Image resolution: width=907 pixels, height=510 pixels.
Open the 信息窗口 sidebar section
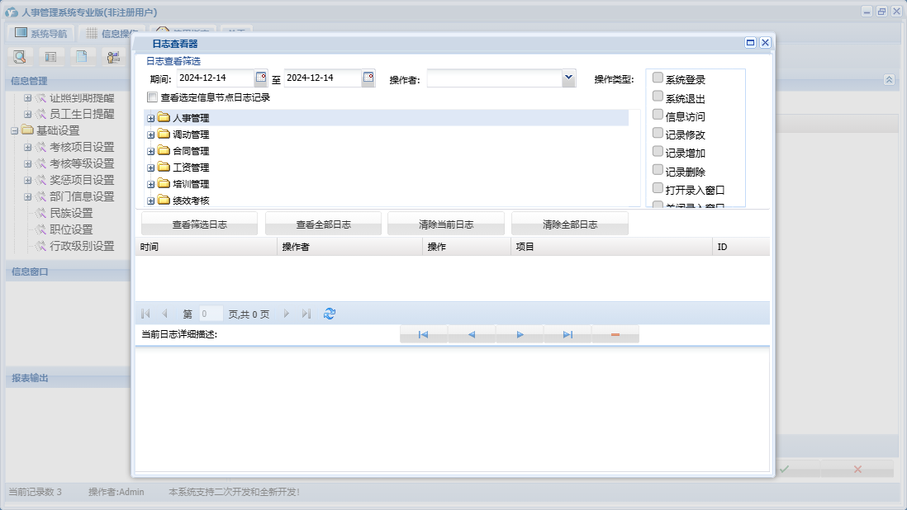[30, 272]
